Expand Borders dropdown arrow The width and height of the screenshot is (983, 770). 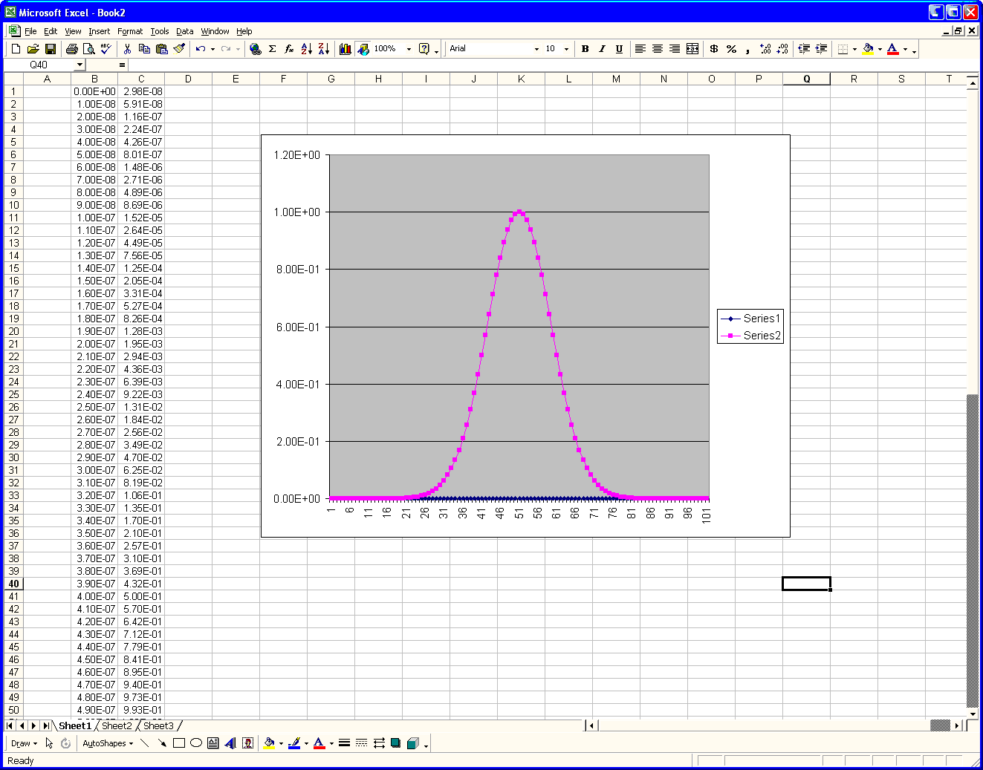(x=854, y=49)
